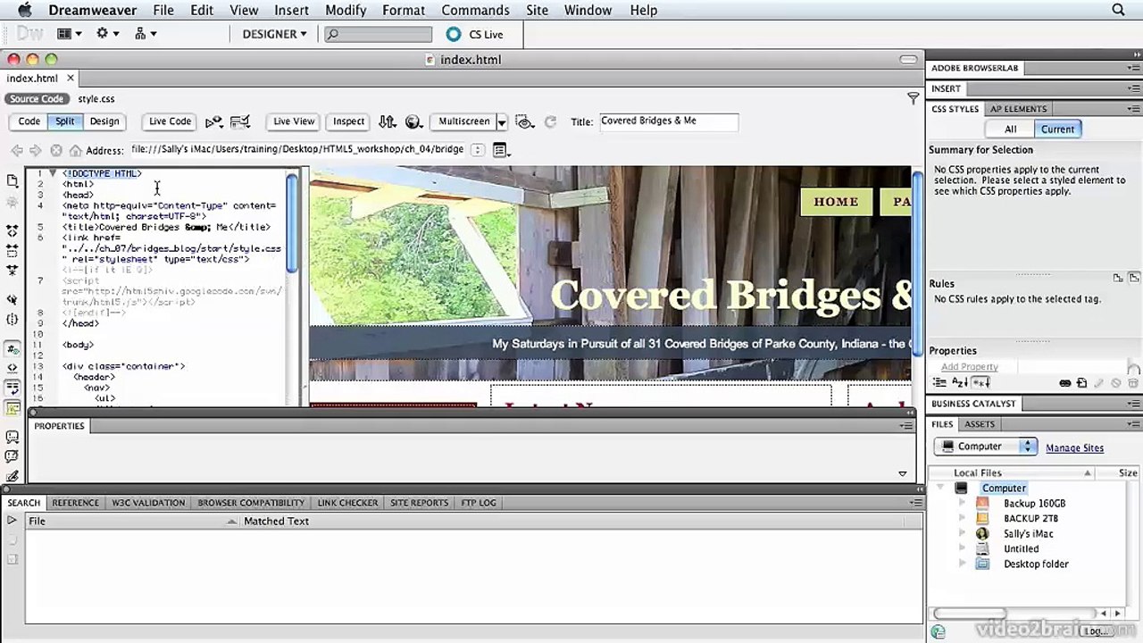Open the Multiscreen dropdown arrow
This screenshot has height=643, width=1143.
tap(502, 121)
